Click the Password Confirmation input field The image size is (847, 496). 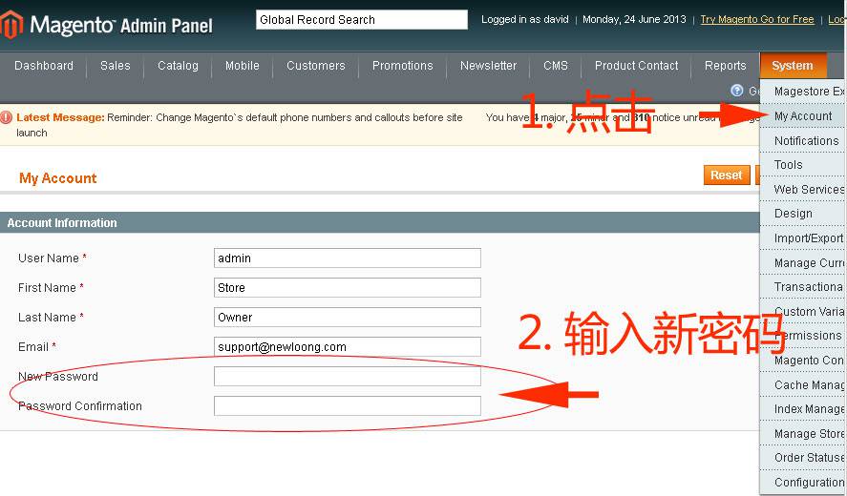click(x=347, y=406)
